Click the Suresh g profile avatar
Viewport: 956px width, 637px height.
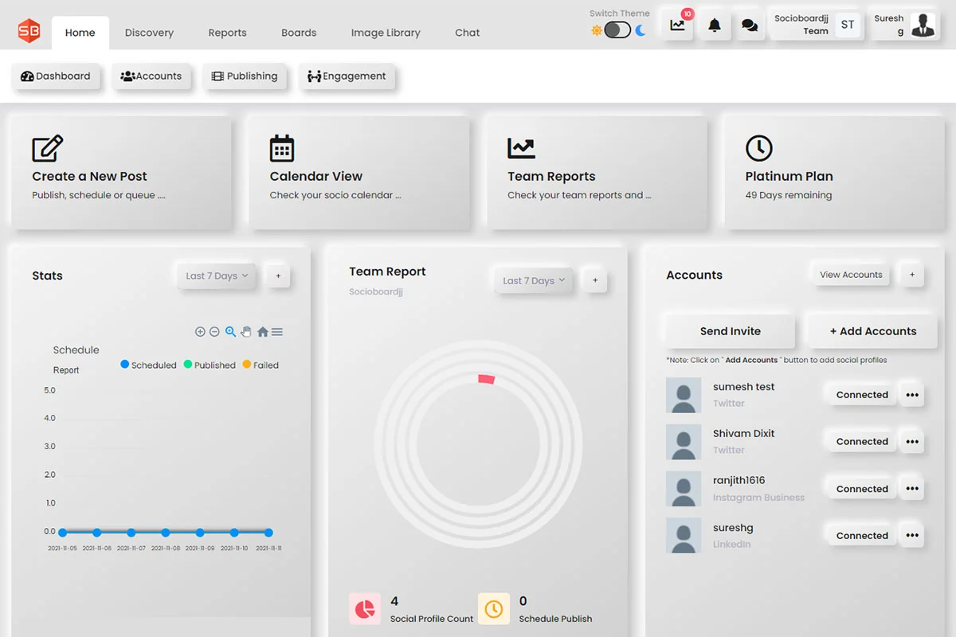click(923, 24)
